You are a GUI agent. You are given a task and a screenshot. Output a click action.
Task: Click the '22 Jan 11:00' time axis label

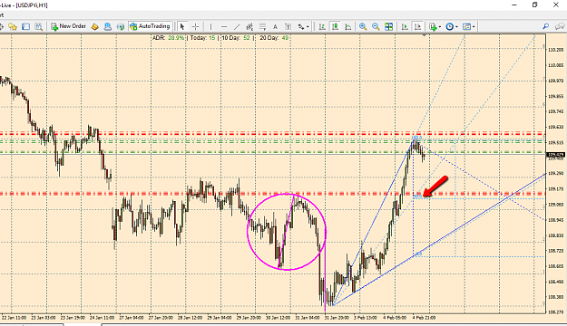[x=15, y=318]
